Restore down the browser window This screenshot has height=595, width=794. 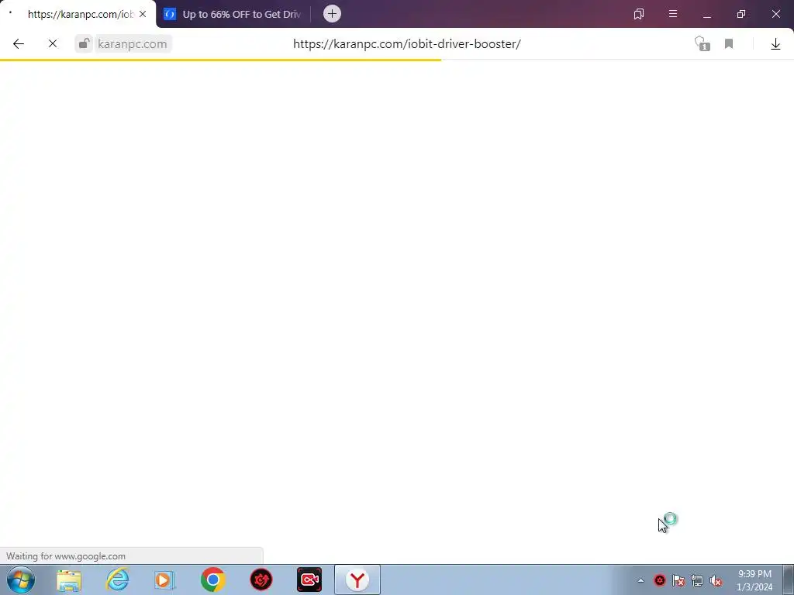741,14
